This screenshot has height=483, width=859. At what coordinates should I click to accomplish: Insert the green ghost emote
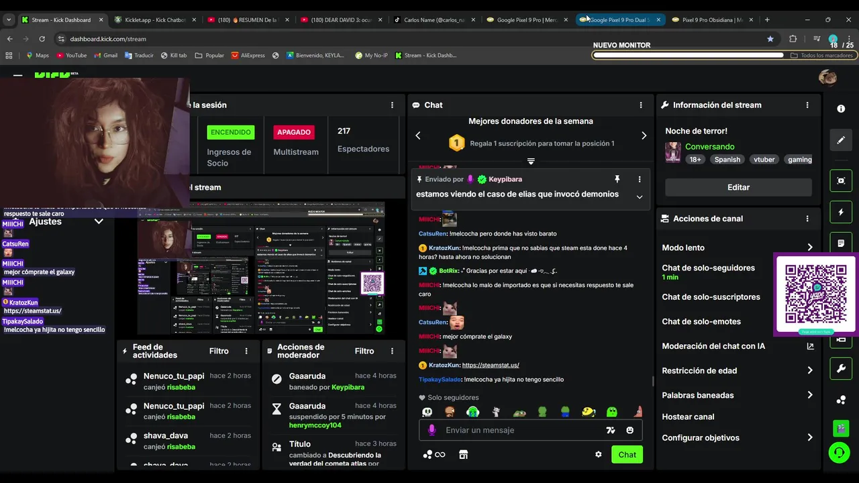pos(612,412)
